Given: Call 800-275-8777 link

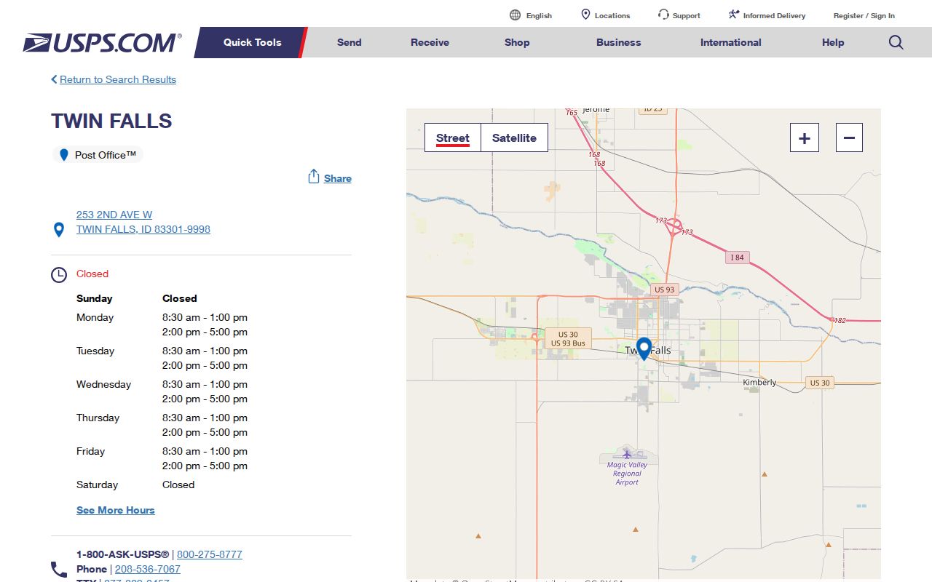Looking at the screenshot, I should (210, 554).
